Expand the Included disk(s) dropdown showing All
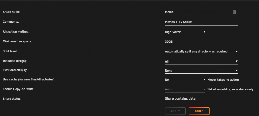 click(x=201, y=61)
